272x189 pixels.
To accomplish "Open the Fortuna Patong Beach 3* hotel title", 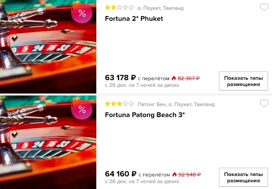I will coord(145,115).
